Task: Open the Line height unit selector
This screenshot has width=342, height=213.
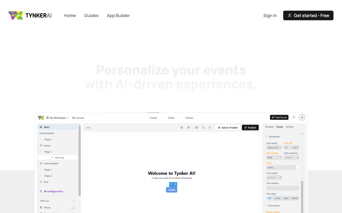Action: coord(279,178)
